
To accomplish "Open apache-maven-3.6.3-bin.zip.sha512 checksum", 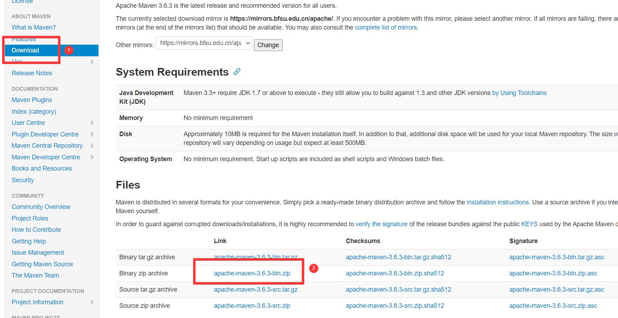I will (x=395, y=273).
